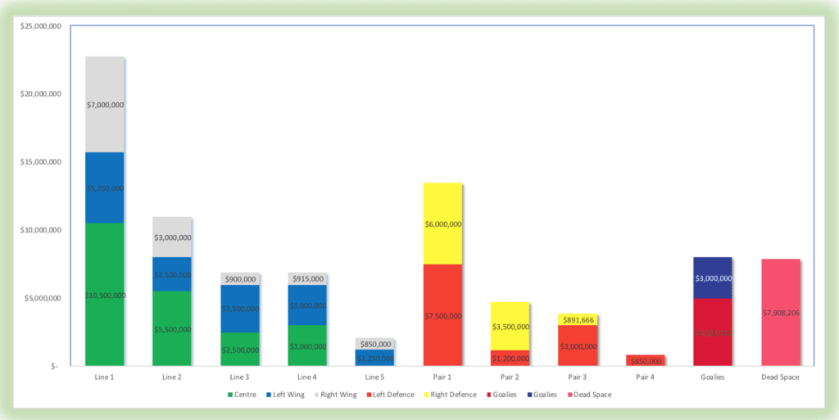This screenshot has width=839, height=420.
Task: Select the $850,000 red Pair 4 bar
Action: [x=645, y=360]
